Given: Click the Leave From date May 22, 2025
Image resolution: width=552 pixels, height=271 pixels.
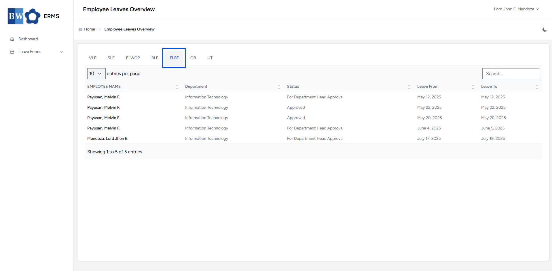Looking at the screenshot, I should coord(429,108).
